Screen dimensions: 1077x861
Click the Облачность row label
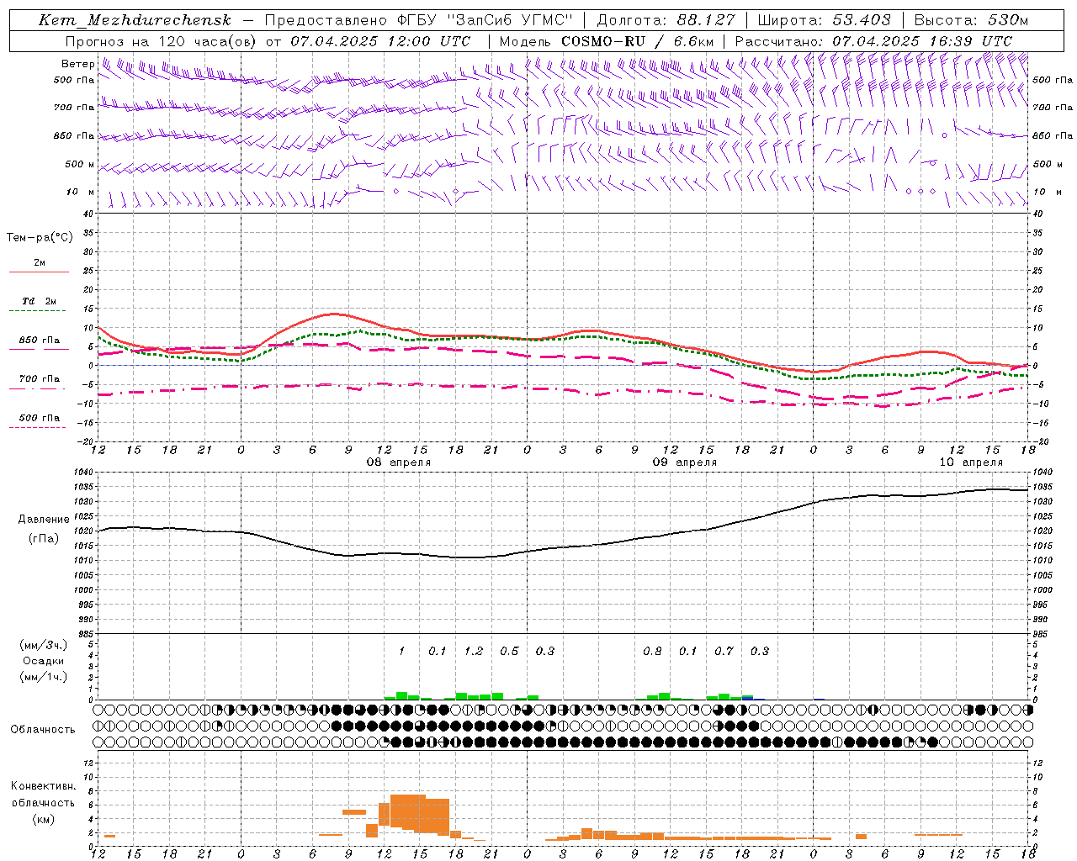pos(43,729)
